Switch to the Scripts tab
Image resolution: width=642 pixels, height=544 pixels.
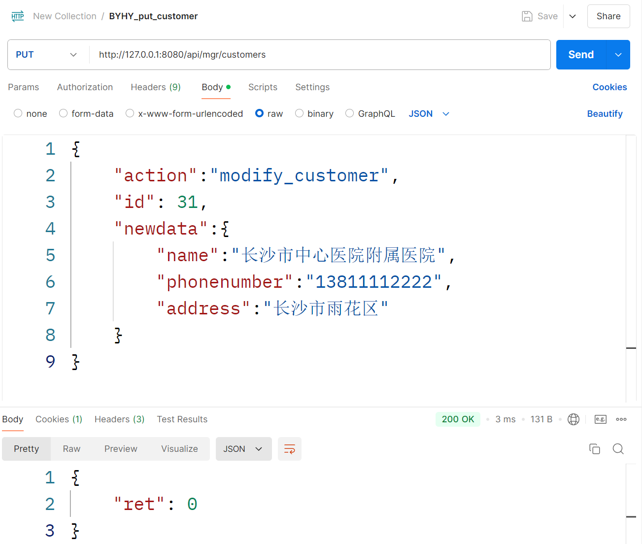(x=263, y=87)
